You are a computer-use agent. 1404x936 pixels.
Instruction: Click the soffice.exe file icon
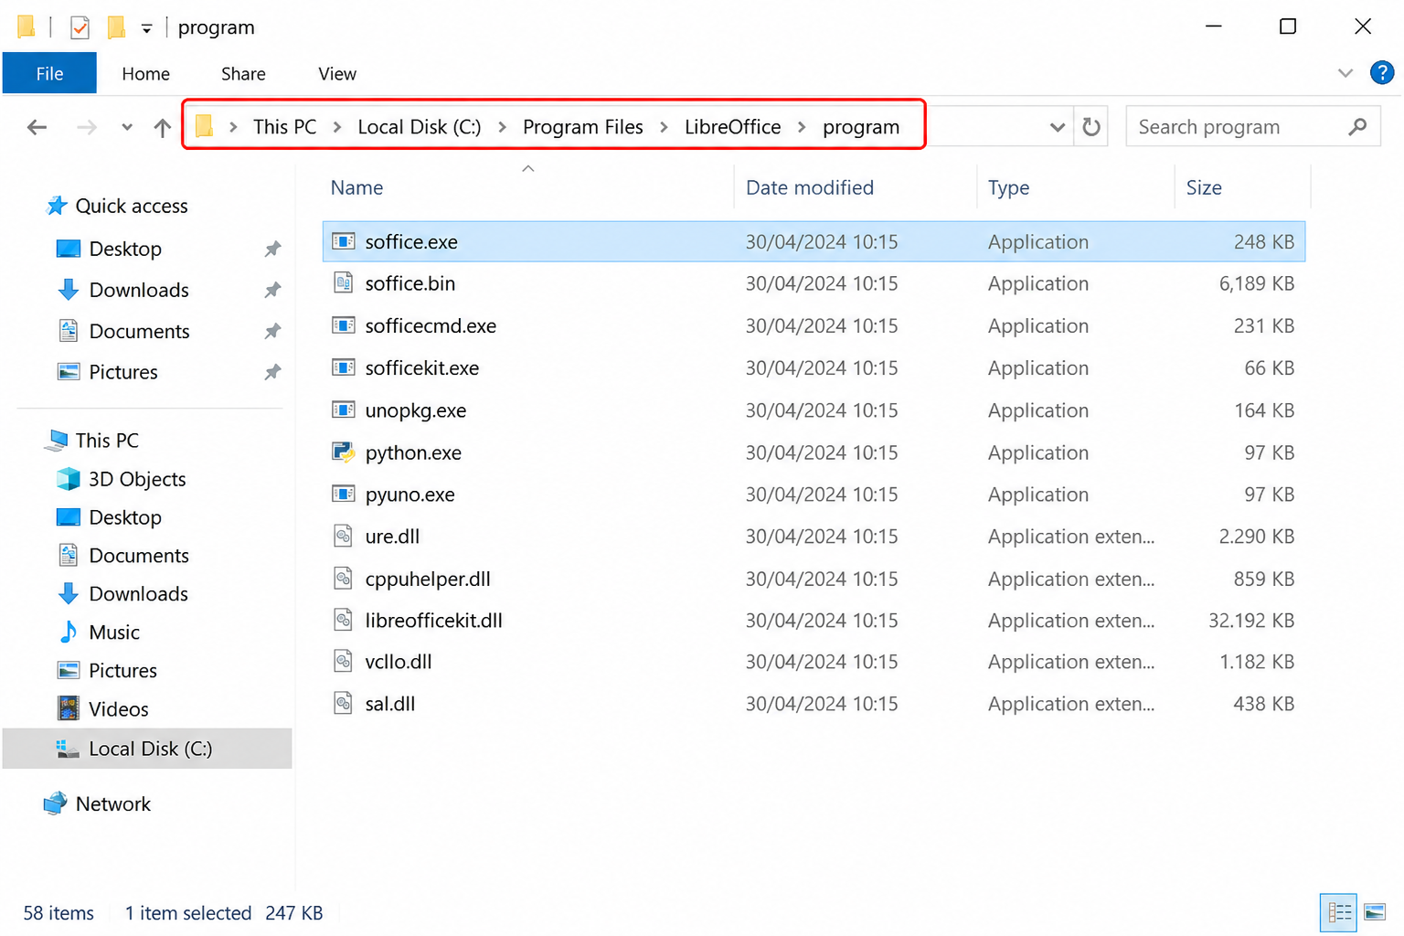[343, 241]
